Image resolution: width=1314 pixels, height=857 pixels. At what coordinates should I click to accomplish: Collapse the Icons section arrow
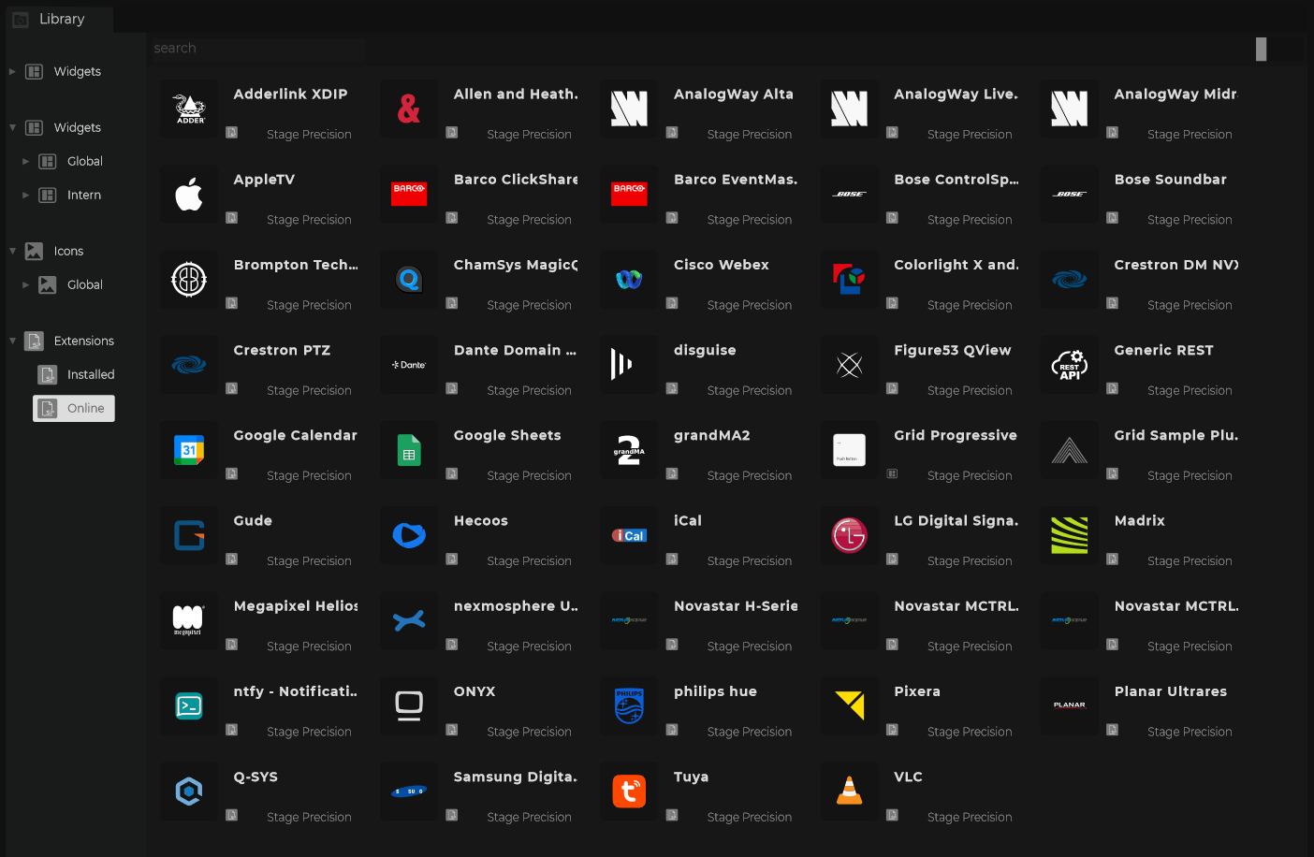pos(12,252)
